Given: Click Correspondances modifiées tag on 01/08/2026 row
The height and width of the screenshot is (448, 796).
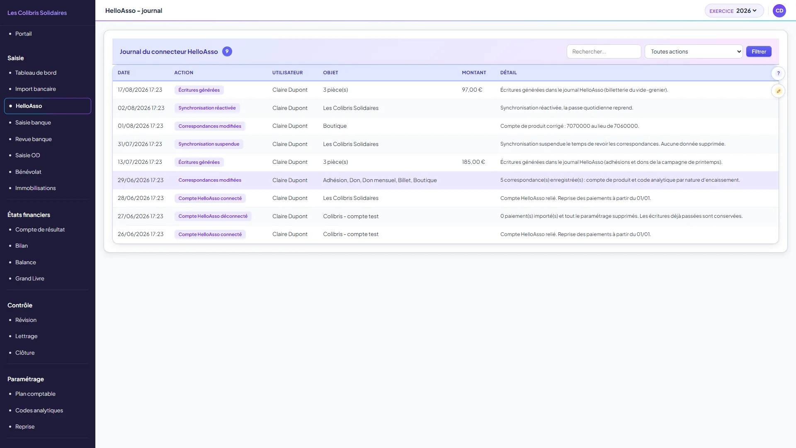Looking at the screenshot, I should pyautogui.click(x=210, y=126).
